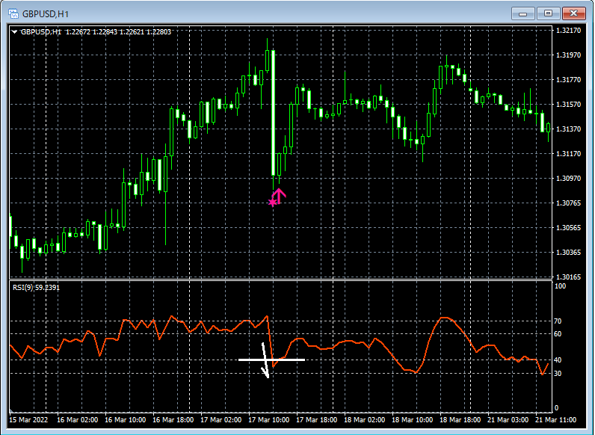Click the 1.30165 price scale label

pyautogui.click(x=568, y=277)
